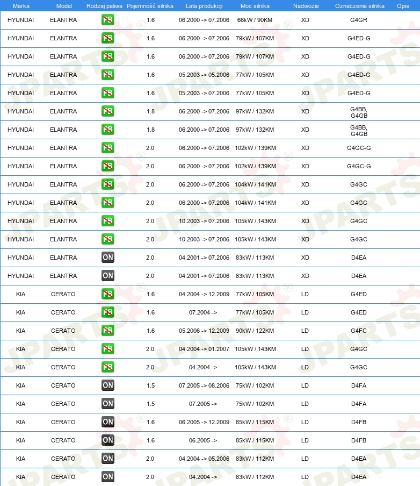Select the 06.2005 -> 12.2009 production years cell

coord(204,422)
